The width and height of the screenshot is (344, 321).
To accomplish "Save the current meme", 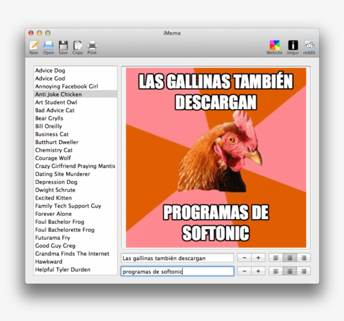I will point(63,46).
